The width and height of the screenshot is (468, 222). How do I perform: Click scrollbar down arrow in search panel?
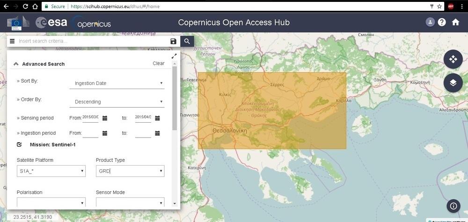[175, 204]
